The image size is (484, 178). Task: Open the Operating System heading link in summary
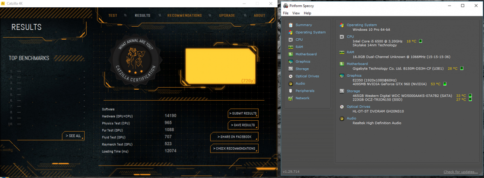point(362,25)
